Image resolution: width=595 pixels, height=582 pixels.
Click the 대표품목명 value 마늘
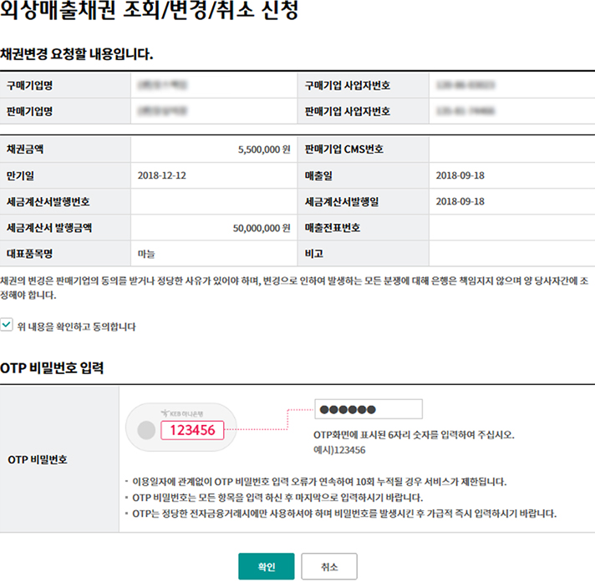146,252
